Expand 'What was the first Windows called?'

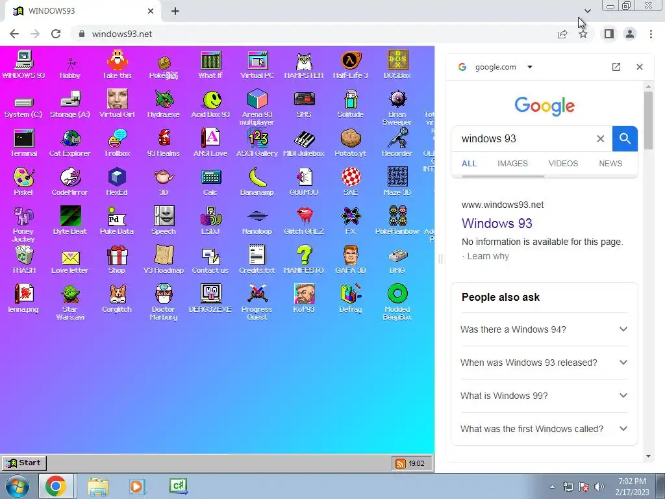pyautogui.click(x=544, y=429)
